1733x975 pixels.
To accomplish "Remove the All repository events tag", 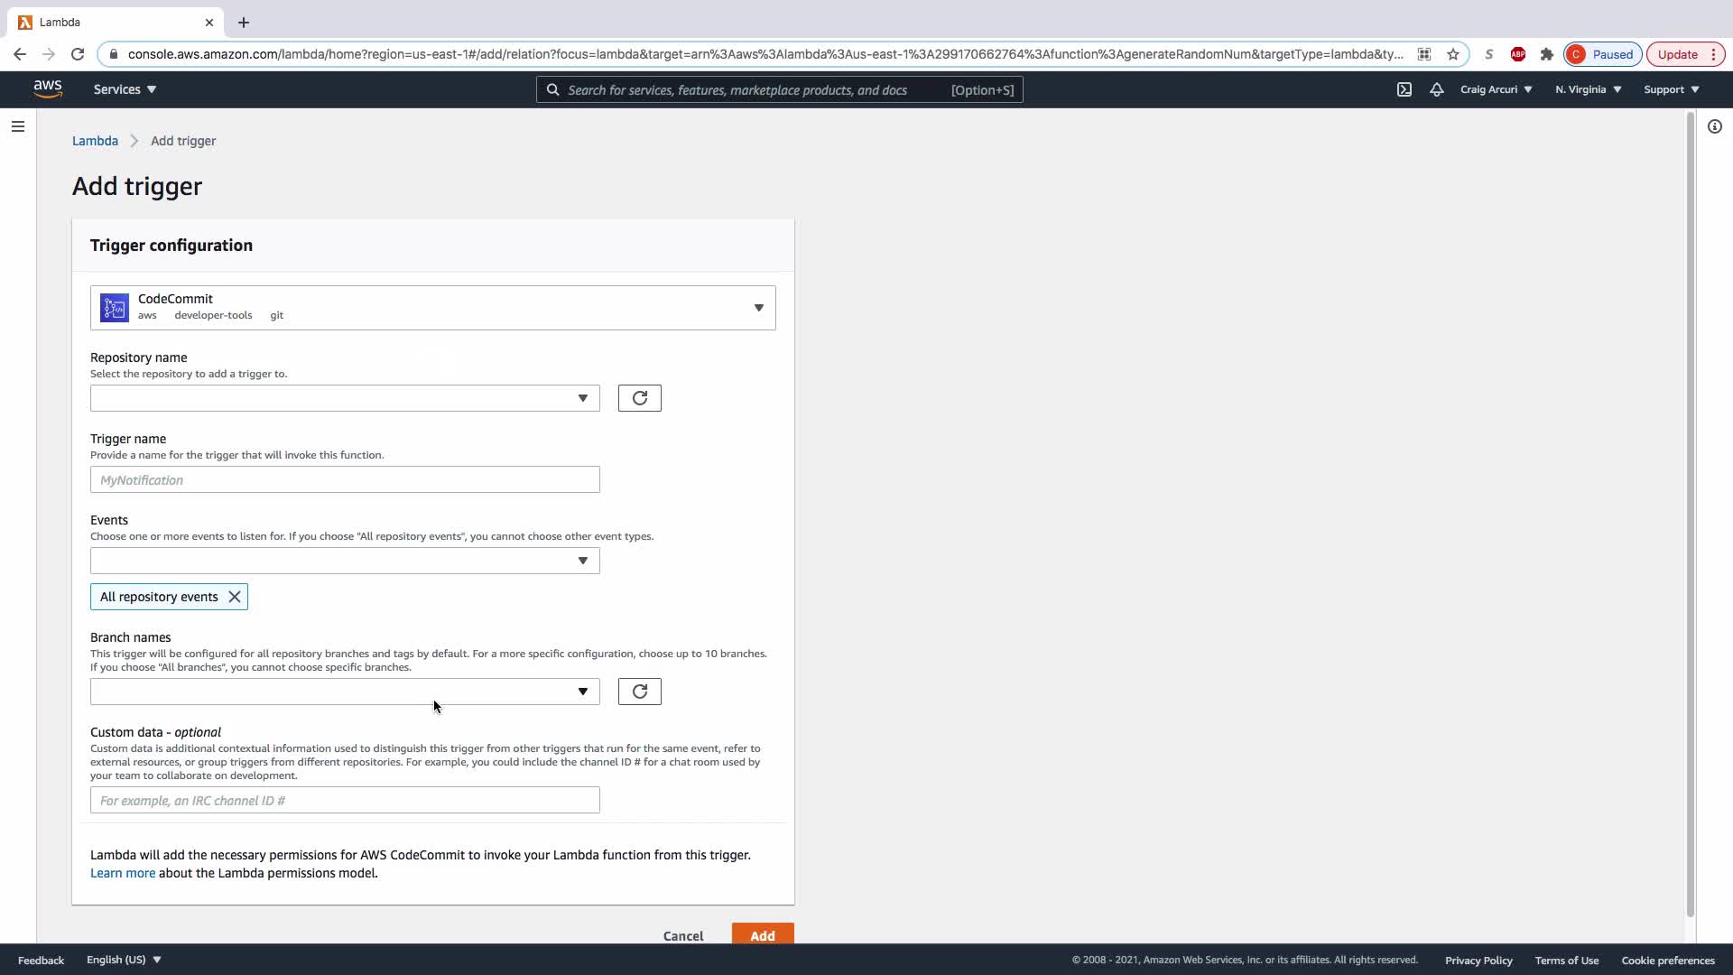I will pos(235,597).
